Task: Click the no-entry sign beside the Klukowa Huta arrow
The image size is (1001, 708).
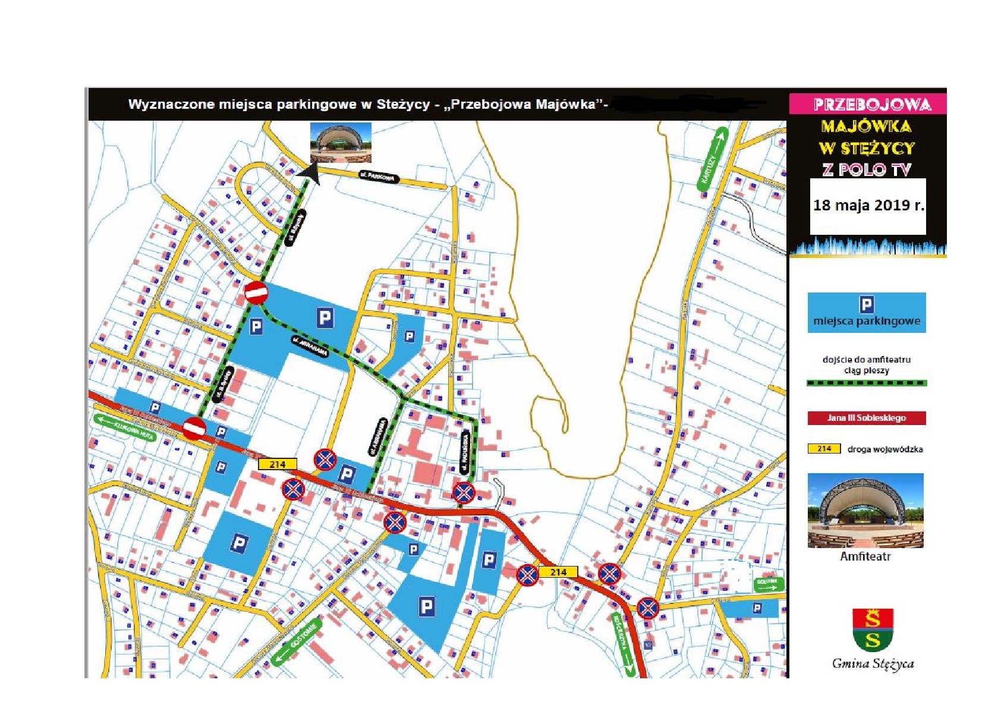Action: 194,427
